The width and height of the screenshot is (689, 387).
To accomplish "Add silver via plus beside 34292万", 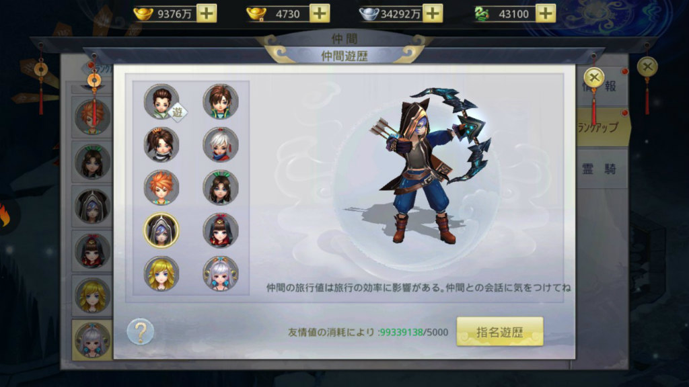I will [433, 13].
